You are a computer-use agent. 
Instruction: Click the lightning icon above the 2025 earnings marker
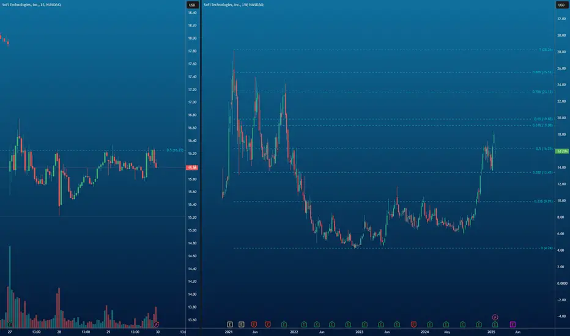point(495,317)
